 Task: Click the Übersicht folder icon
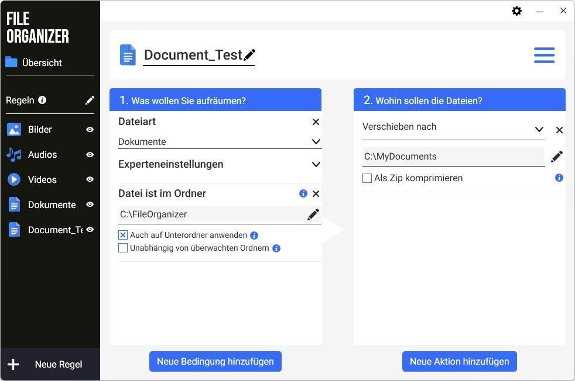coord(11,62)
